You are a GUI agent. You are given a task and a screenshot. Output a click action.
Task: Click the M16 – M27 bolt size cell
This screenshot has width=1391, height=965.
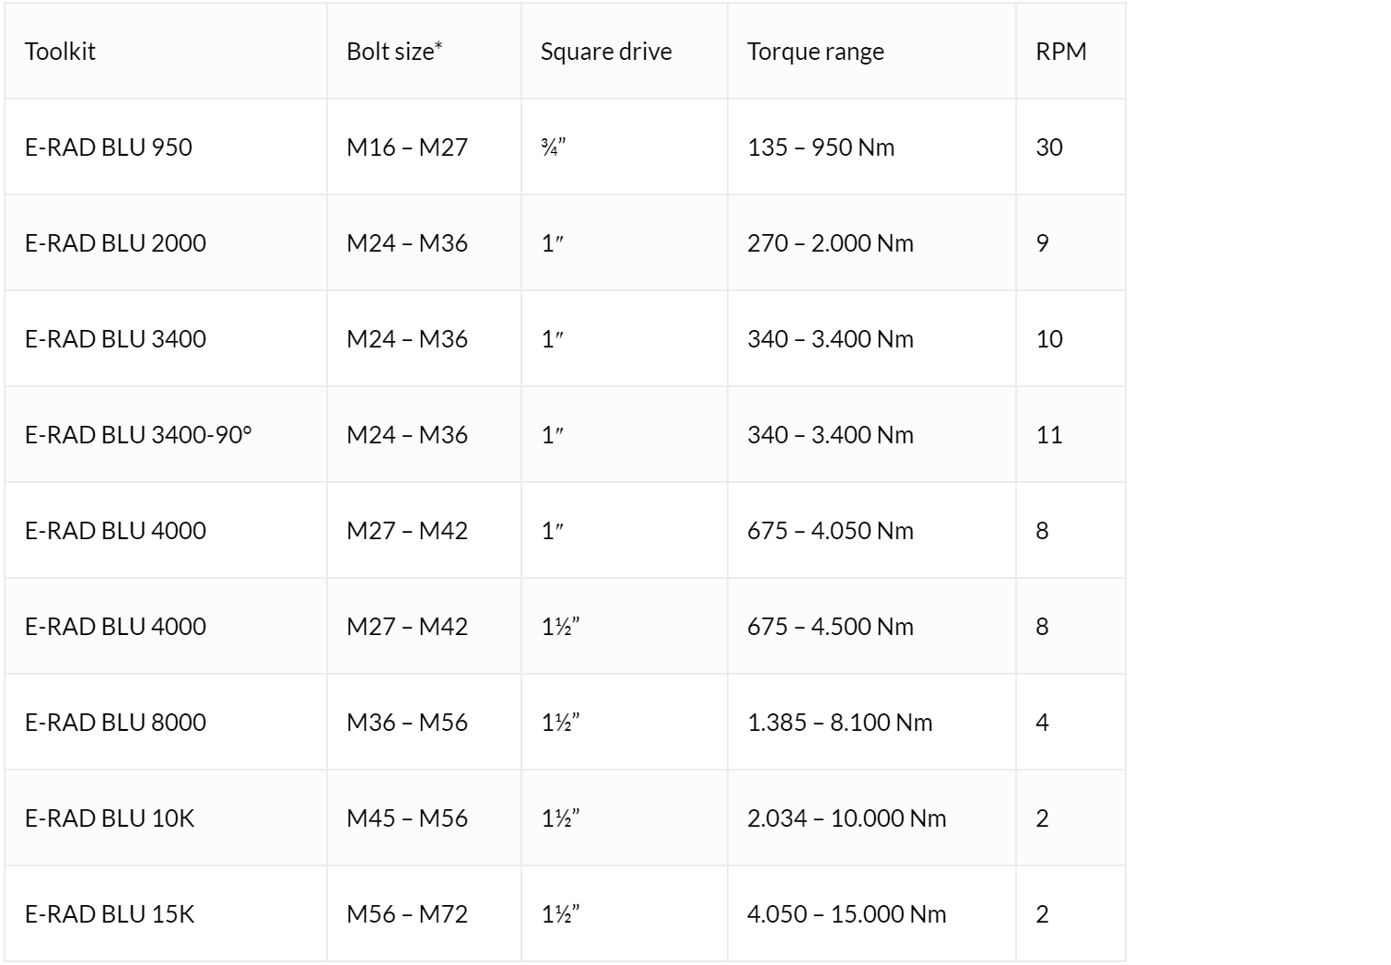coord(407,147)
